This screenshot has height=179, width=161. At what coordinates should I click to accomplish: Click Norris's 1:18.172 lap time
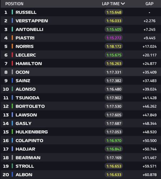click(x=114, y=47)
